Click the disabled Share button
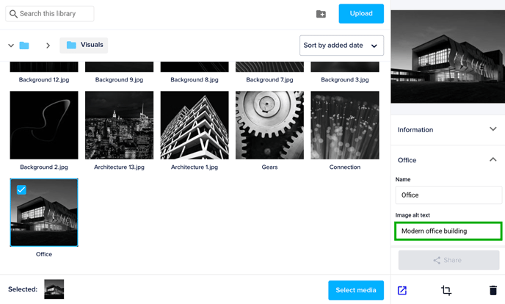 point(448,260)
